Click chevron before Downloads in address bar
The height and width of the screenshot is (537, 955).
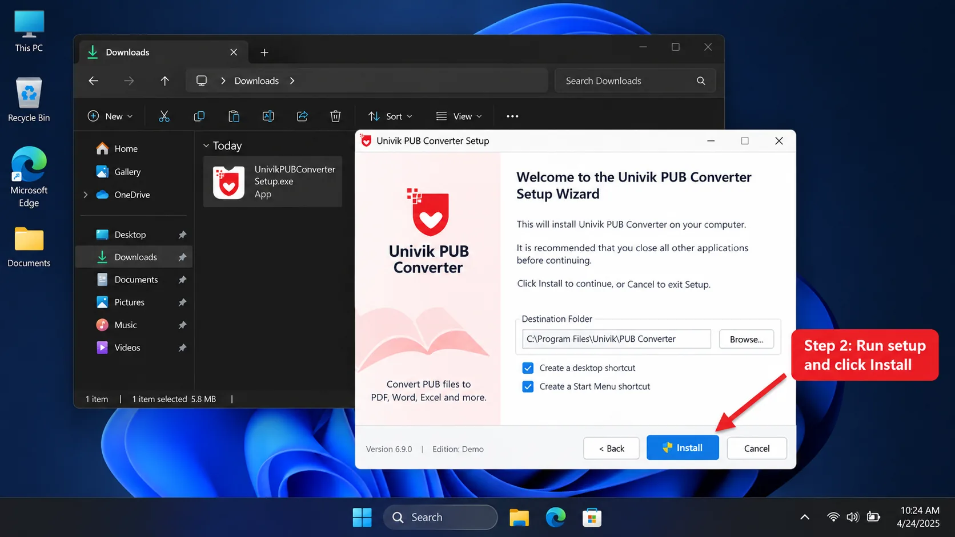(223, 81)
